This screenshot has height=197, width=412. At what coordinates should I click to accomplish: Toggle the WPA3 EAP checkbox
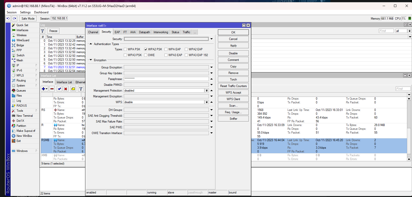[x=166, y=55]
